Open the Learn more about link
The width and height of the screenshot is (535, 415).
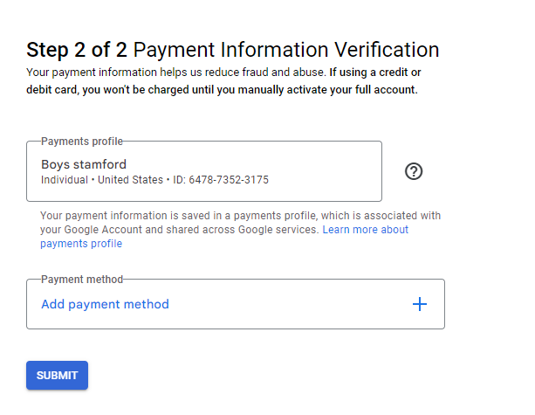coord(365,230)
